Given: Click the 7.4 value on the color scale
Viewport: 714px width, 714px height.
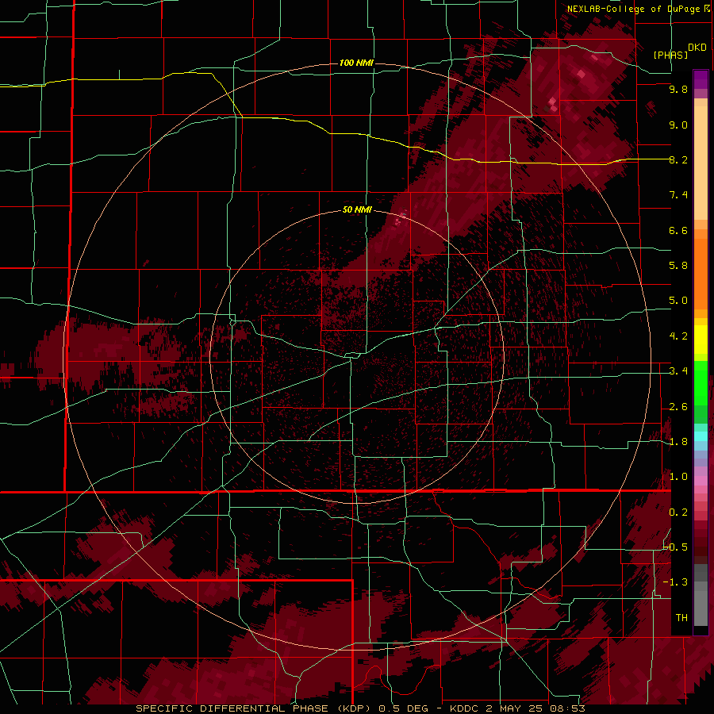Looking at the screenshot, I should [x=678, y=195].
